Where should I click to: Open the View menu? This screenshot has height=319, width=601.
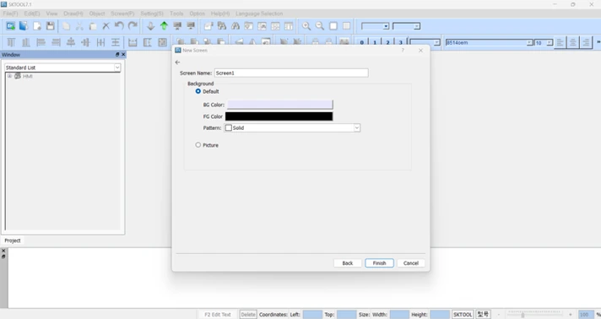click(x=51, y=14)
